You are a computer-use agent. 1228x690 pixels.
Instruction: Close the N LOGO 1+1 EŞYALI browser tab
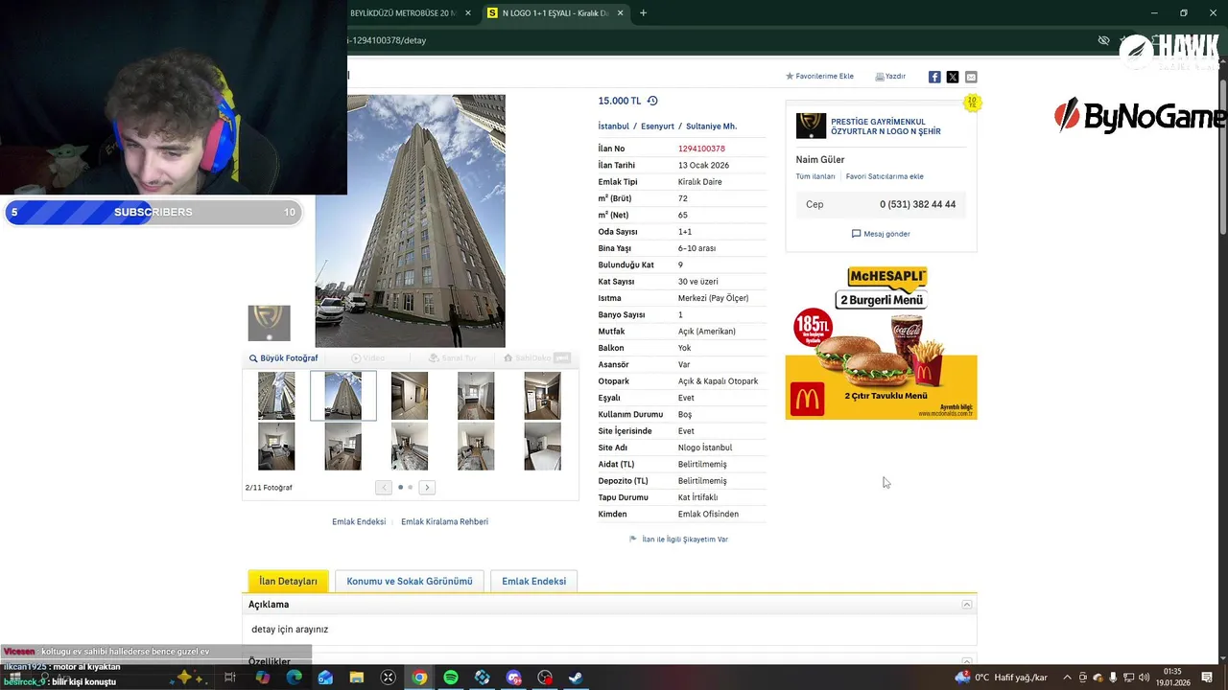pos(621,12)
